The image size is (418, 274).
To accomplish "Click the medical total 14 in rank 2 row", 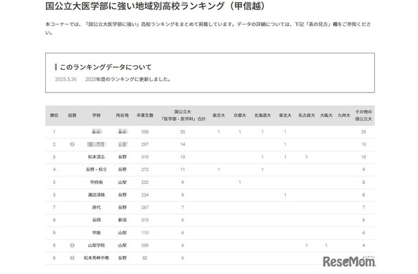I will 182,145.
